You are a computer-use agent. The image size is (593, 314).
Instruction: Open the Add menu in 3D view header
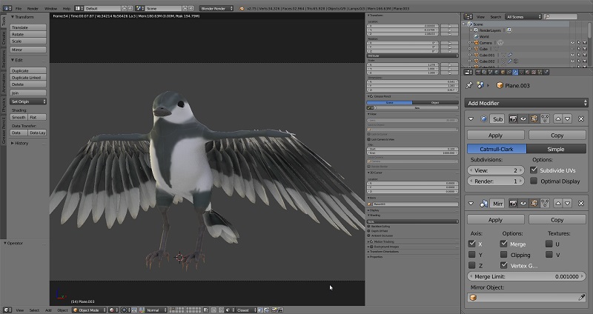tap(48, 310)
